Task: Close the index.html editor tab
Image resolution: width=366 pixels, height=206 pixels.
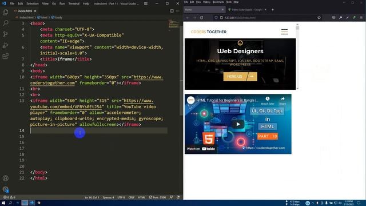Action: (x=35, y=11)
